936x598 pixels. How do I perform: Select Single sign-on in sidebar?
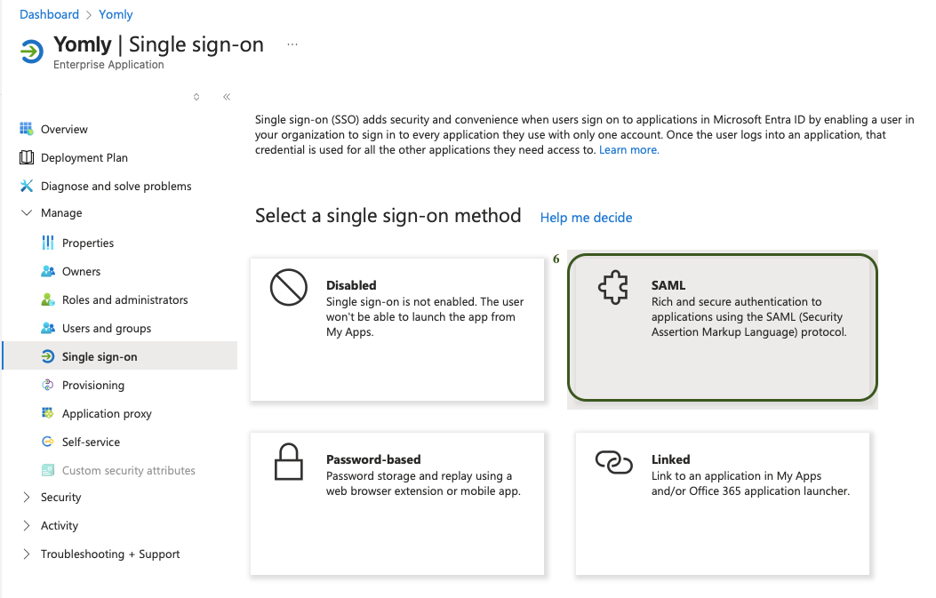click(x=100, y=356)
